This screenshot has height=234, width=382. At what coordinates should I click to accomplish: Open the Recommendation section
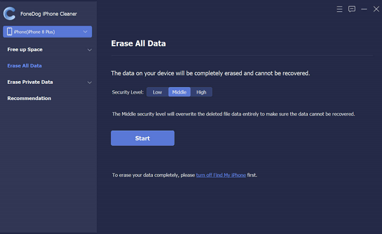coord(29,98)
